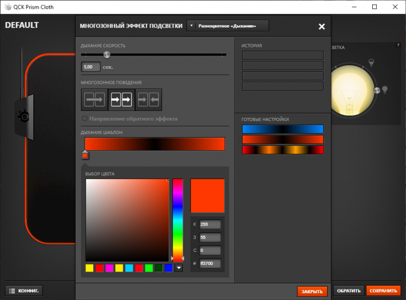Minimize the QCK Prism Cloth window
The image size is (406, 300).
click(354, 7)
